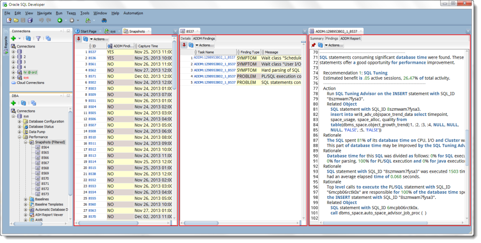Select the Details tab in 8537 pane
Image resolution: width=481 pixels, height=243 pixels.
point(186,38)
